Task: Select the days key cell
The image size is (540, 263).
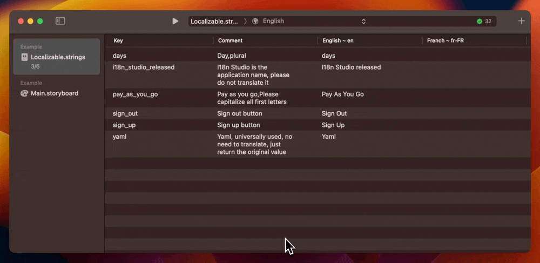Action: tap(119, 56)
